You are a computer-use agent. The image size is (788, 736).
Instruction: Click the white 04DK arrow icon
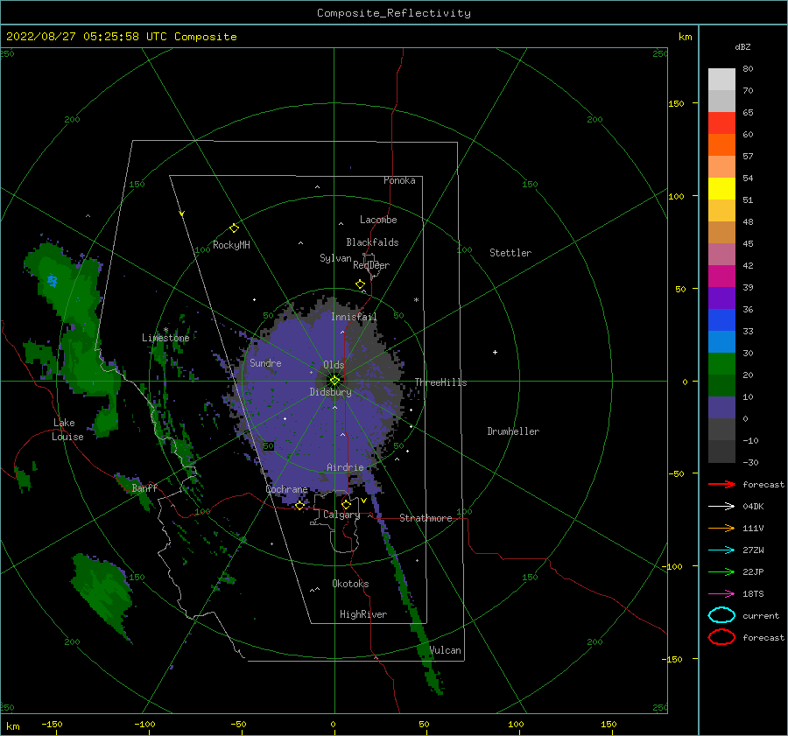[721, 507]
